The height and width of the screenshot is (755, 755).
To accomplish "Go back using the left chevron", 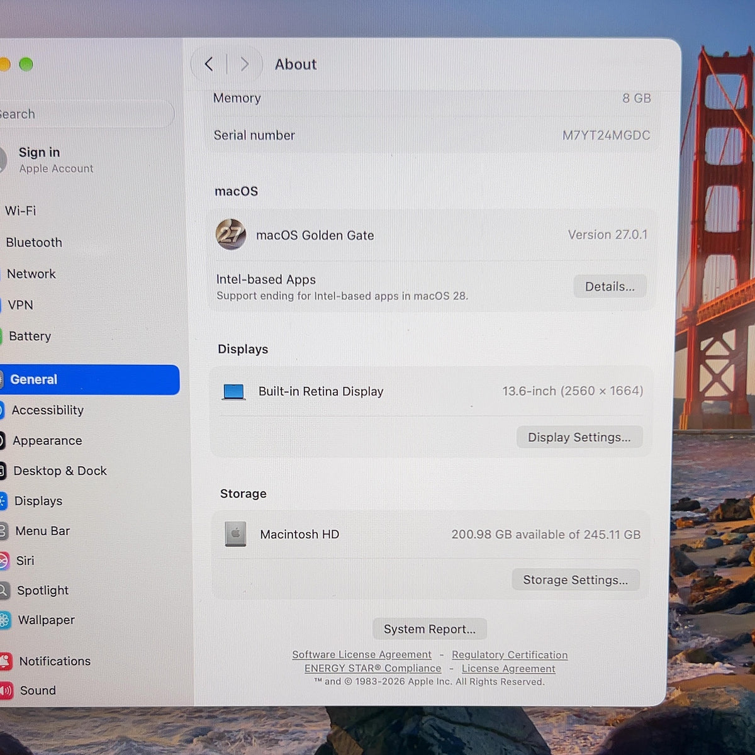I will coord(209,64).
